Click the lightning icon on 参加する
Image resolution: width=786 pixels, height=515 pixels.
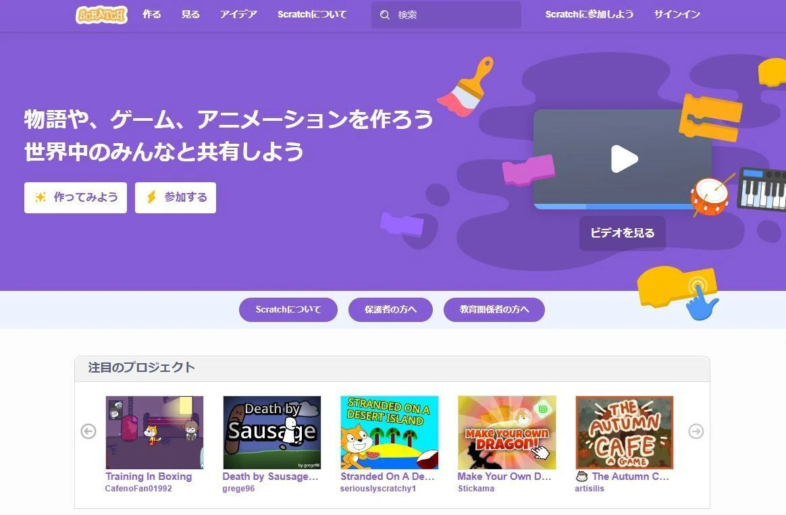coord(151,197)
